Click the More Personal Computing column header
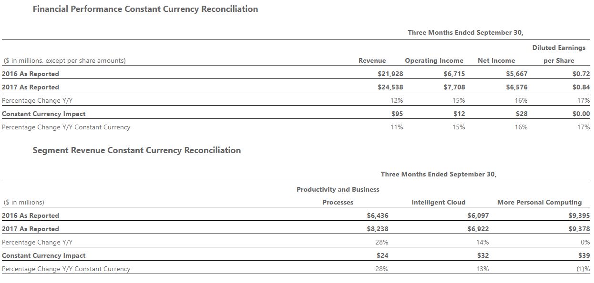Screen dimensions: 594x283 [540, 202]
